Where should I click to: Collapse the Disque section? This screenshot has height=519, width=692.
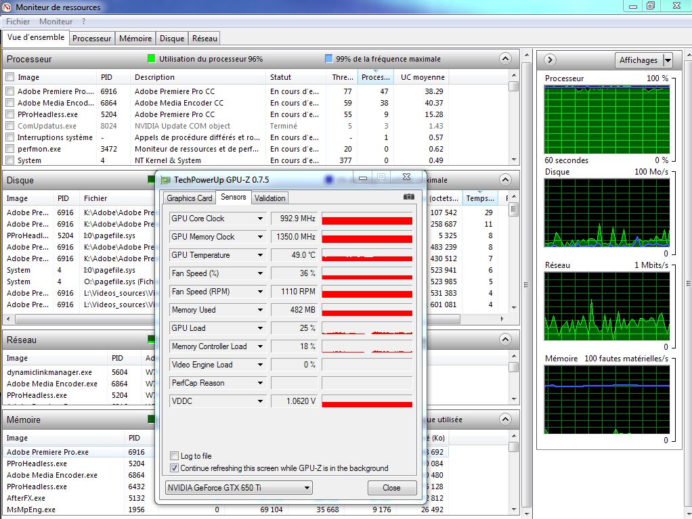click(505, 180)
